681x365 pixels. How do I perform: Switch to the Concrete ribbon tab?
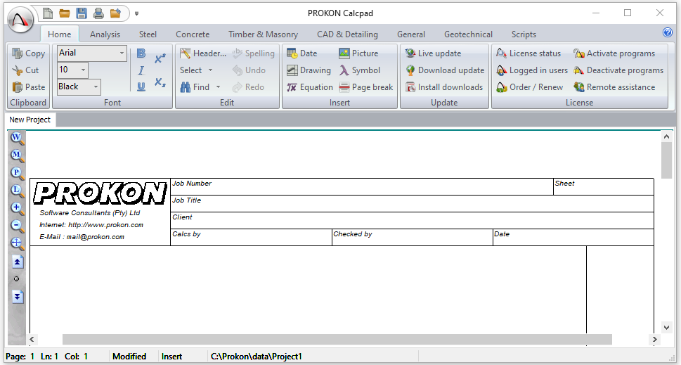click(x=193, y=34)
